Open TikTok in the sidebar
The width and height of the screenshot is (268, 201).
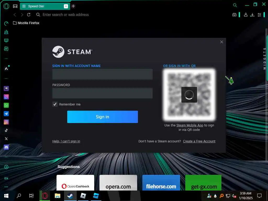pyautogui.click(x=6, y=130)
